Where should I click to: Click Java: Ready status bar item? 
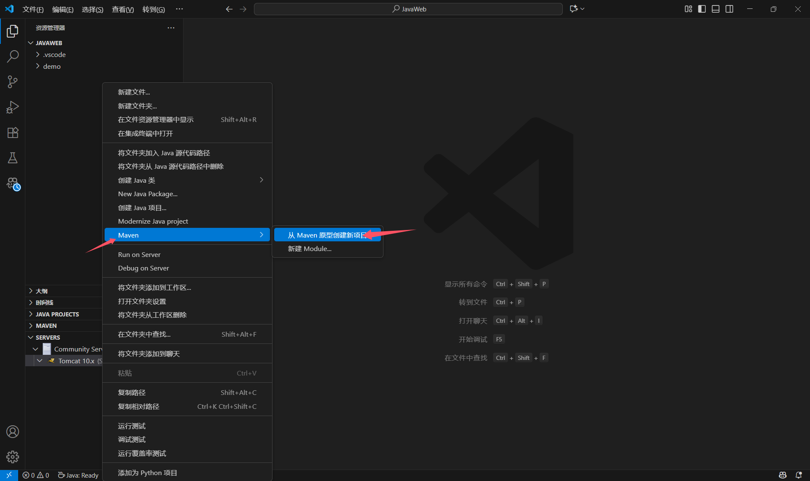tap(78, 475)
